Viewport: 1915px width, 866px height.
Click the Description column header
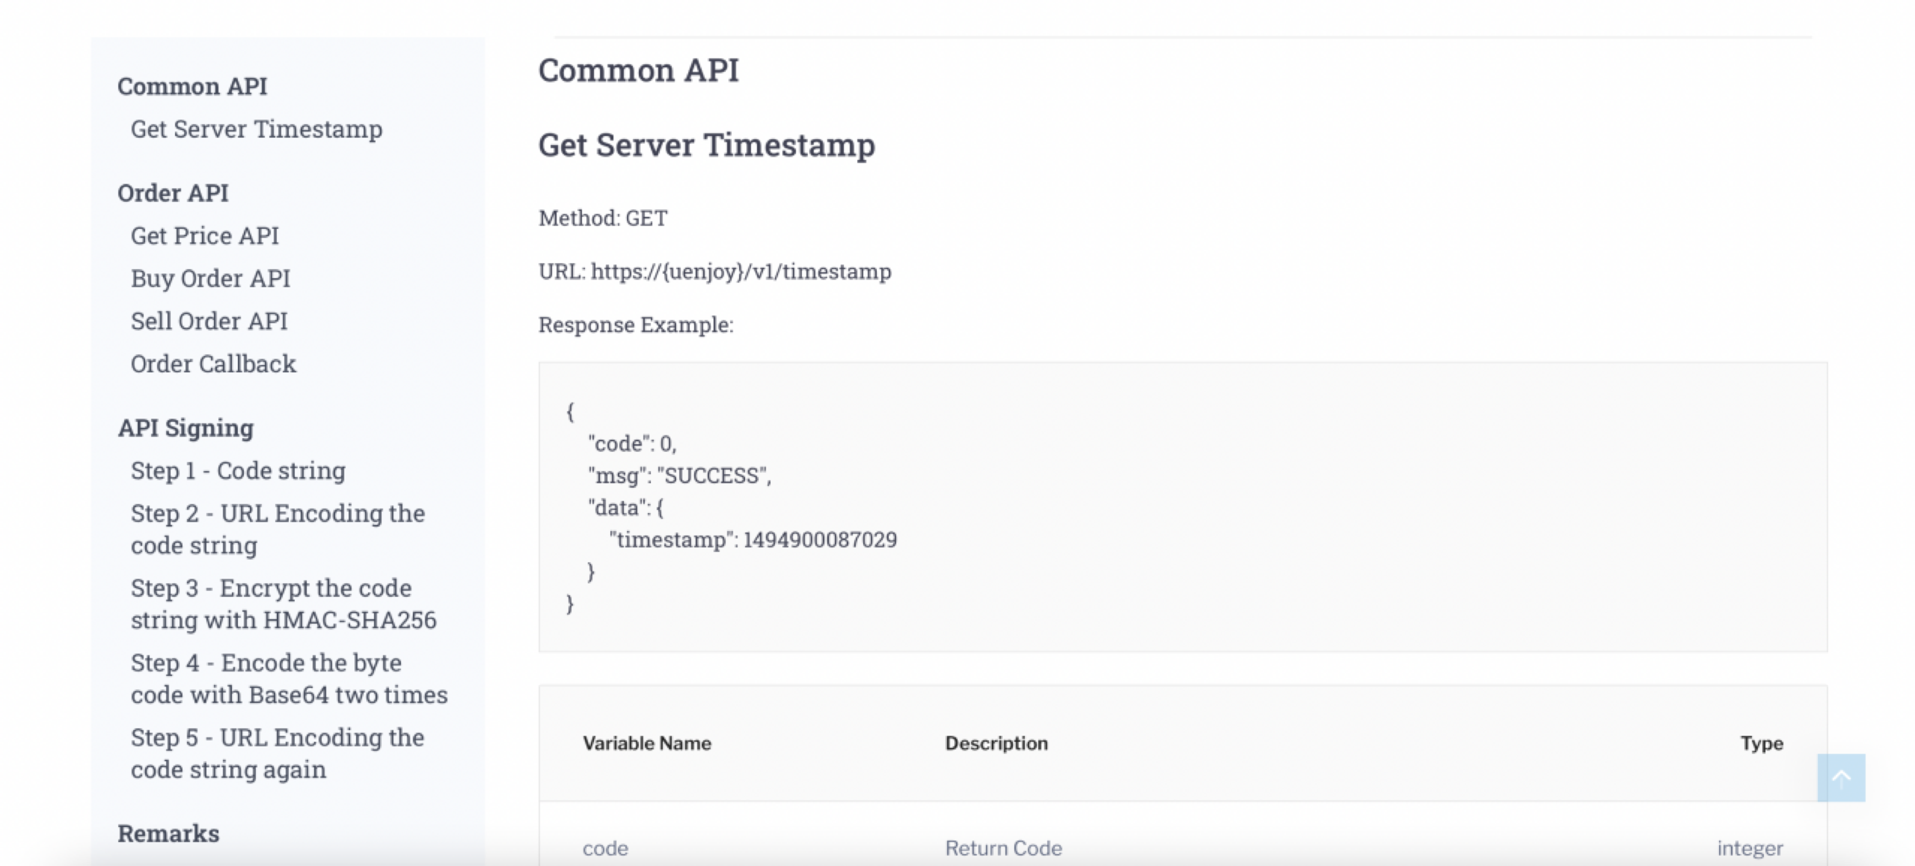[996, 744]
